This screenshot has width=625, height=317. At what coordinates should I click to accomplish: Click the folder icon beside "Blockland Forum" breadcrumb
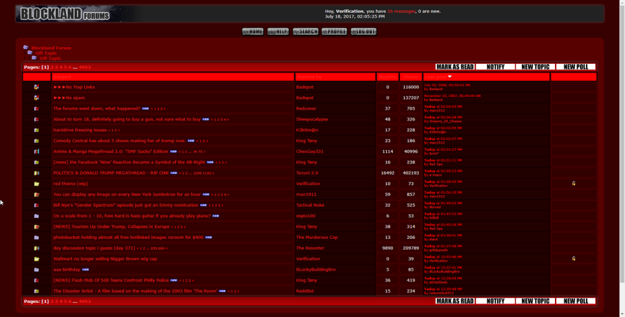tap(26, 48)
